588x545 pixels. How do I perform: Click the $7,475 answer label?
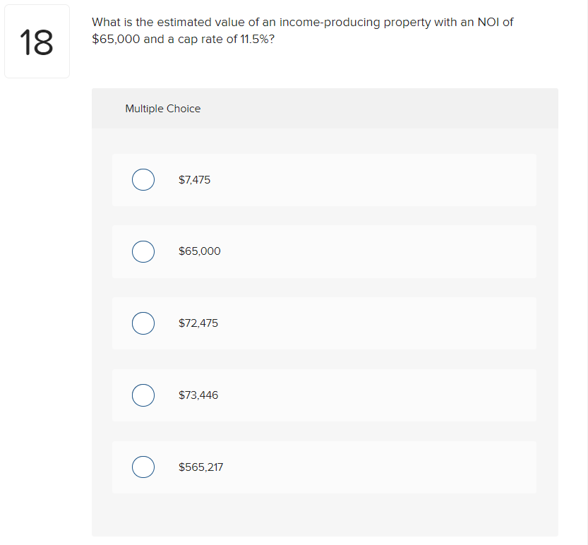(x=194, y=179)
